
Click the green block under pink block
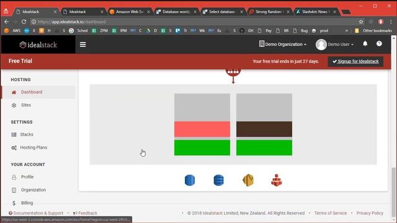click(x=202, y=147)
